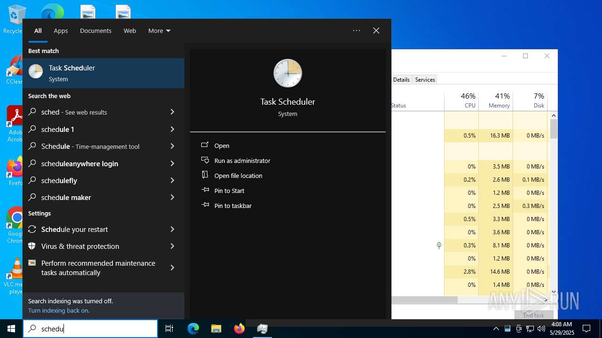Click 'Turn indexing back on' link
This screenshot has height=338, width=602.
59,310
